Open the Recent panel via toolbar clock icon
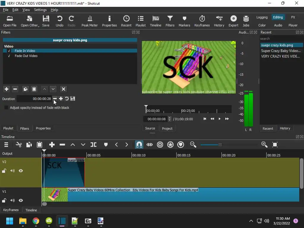 (126, 21)
